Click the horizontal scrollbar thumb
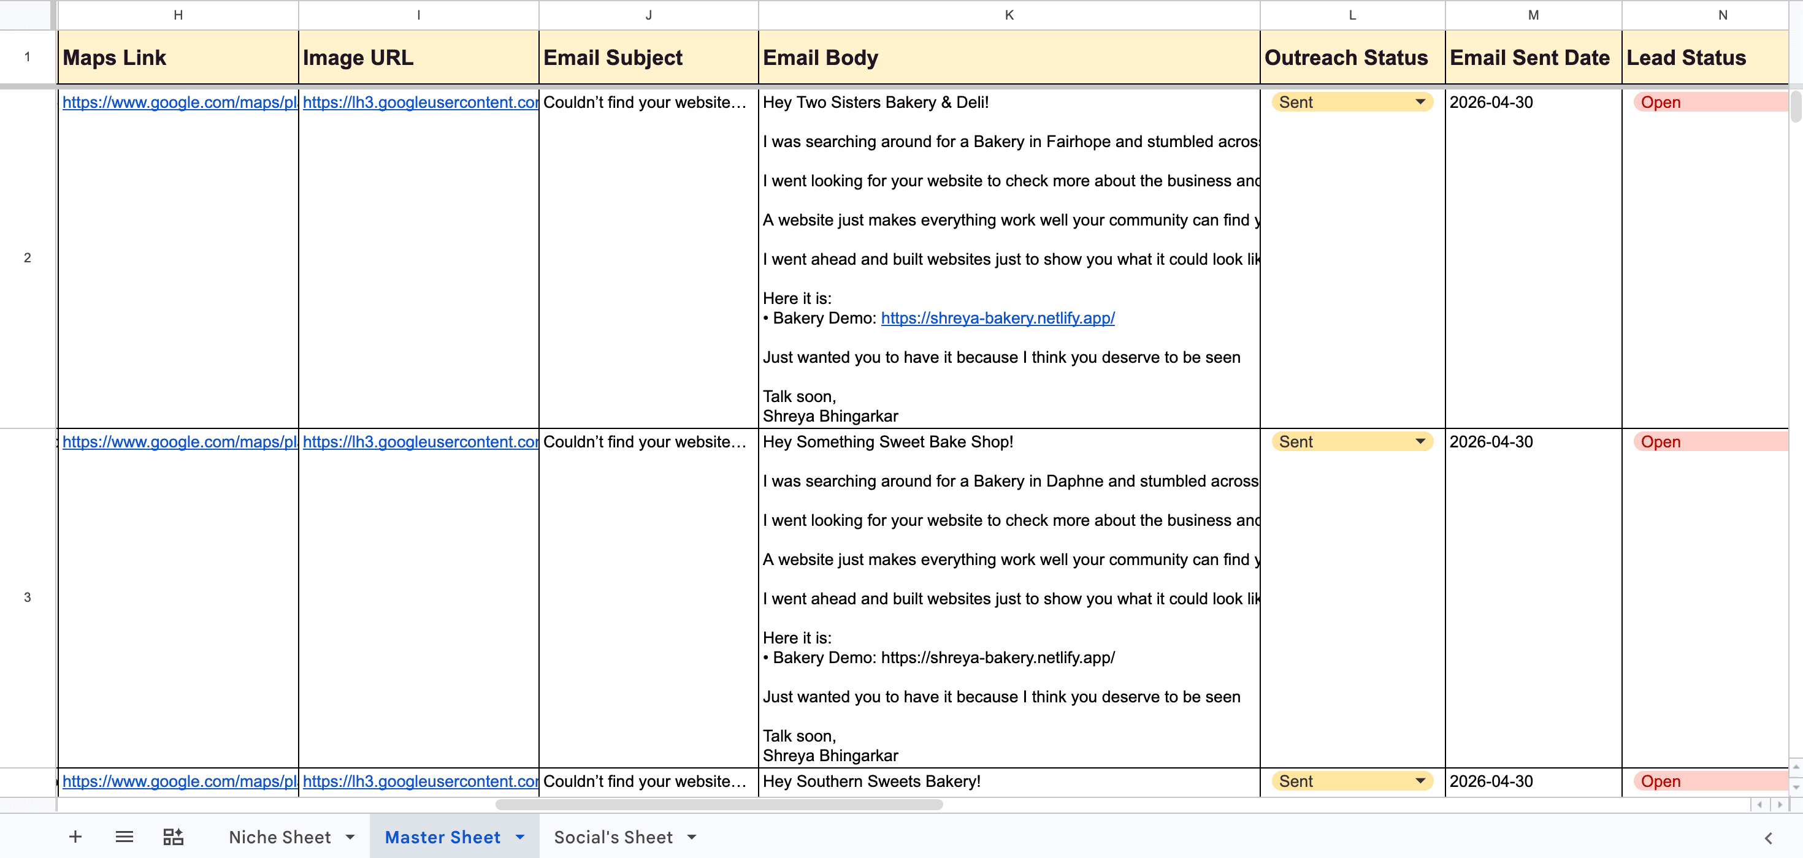 click(719, 804)
